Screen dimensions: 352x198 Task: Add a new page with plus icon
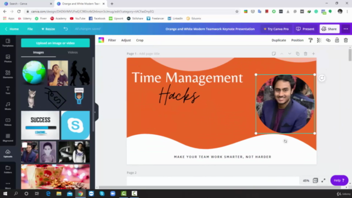tap(313, 54)
